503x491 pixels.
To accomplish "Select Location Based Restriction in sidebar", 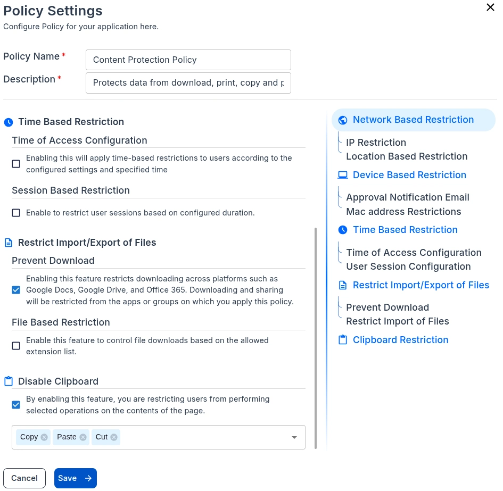I will [407, 156].
